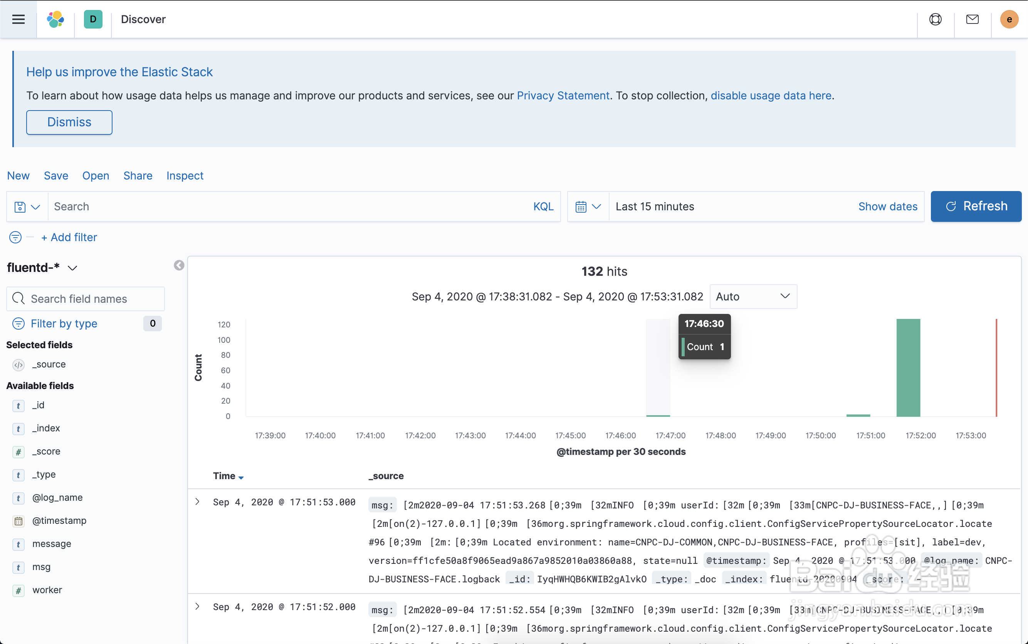Open the filter options circle icon
Screen dimensions: 1028x644
click(15, 237)
